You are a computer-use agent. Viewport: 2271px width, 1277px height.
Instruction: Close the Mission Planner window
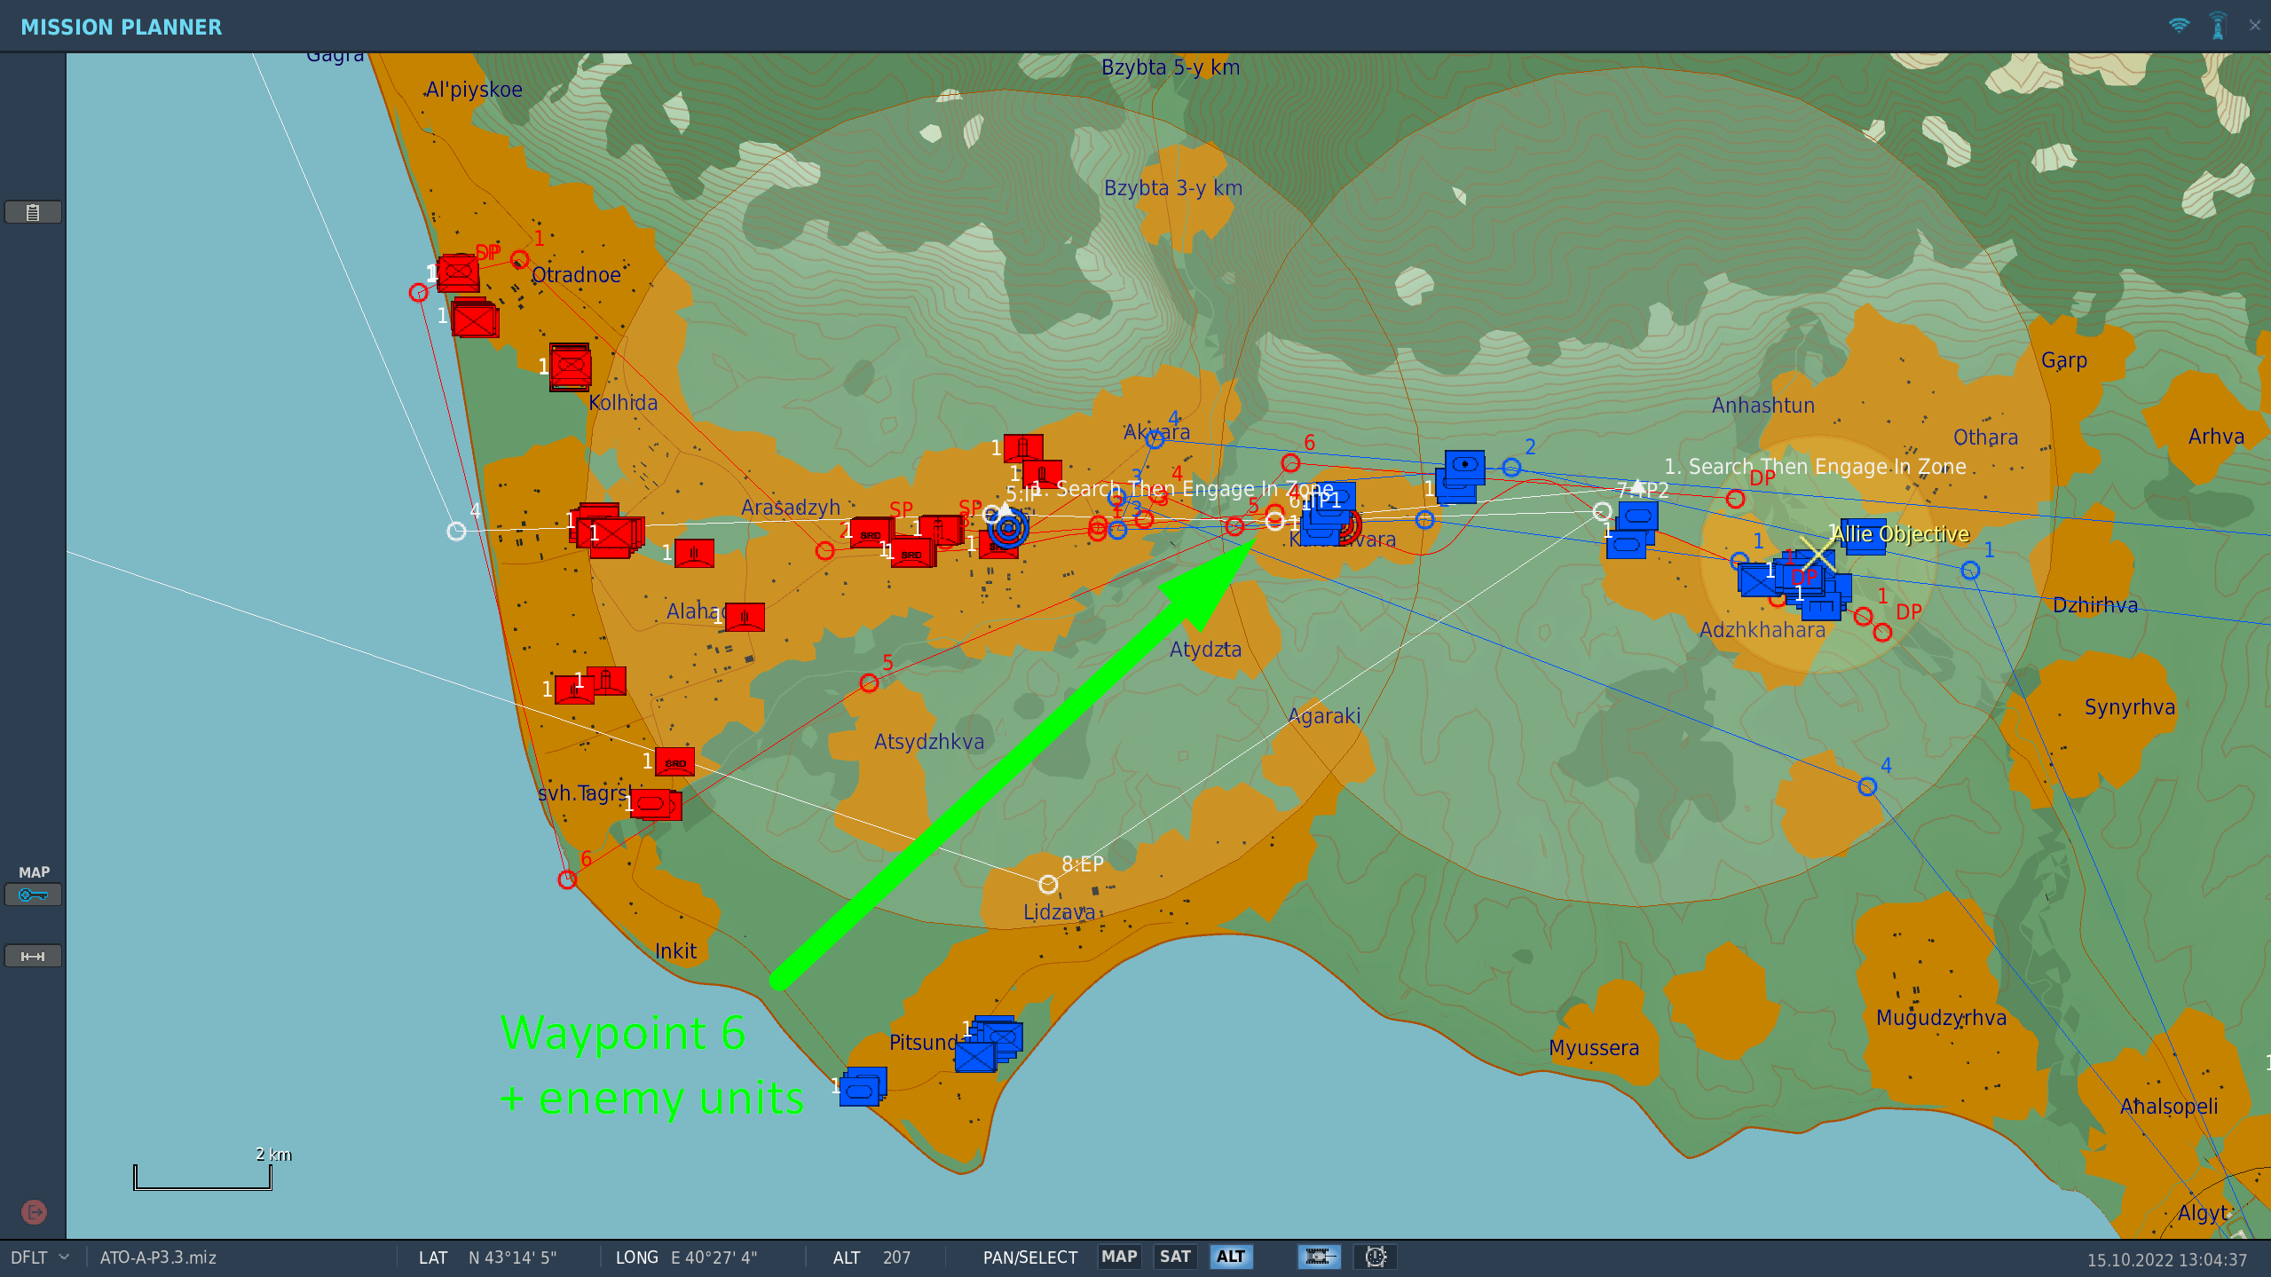[x=2255, y=25]
